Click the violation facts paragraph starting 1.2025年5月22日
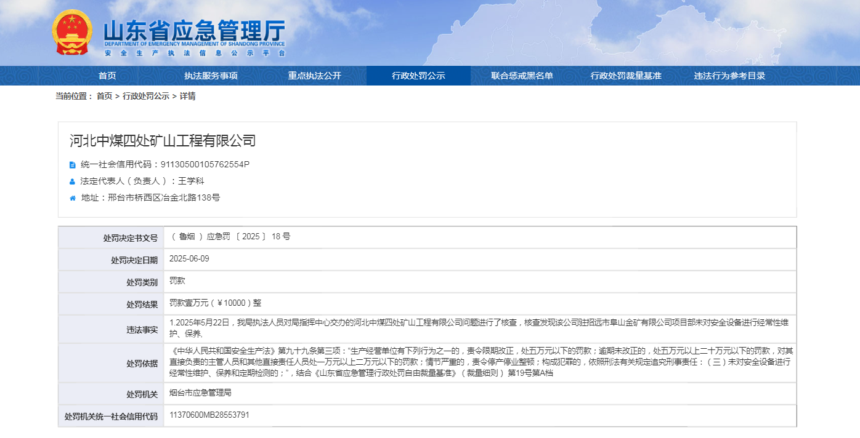 [x=480, y=328]
